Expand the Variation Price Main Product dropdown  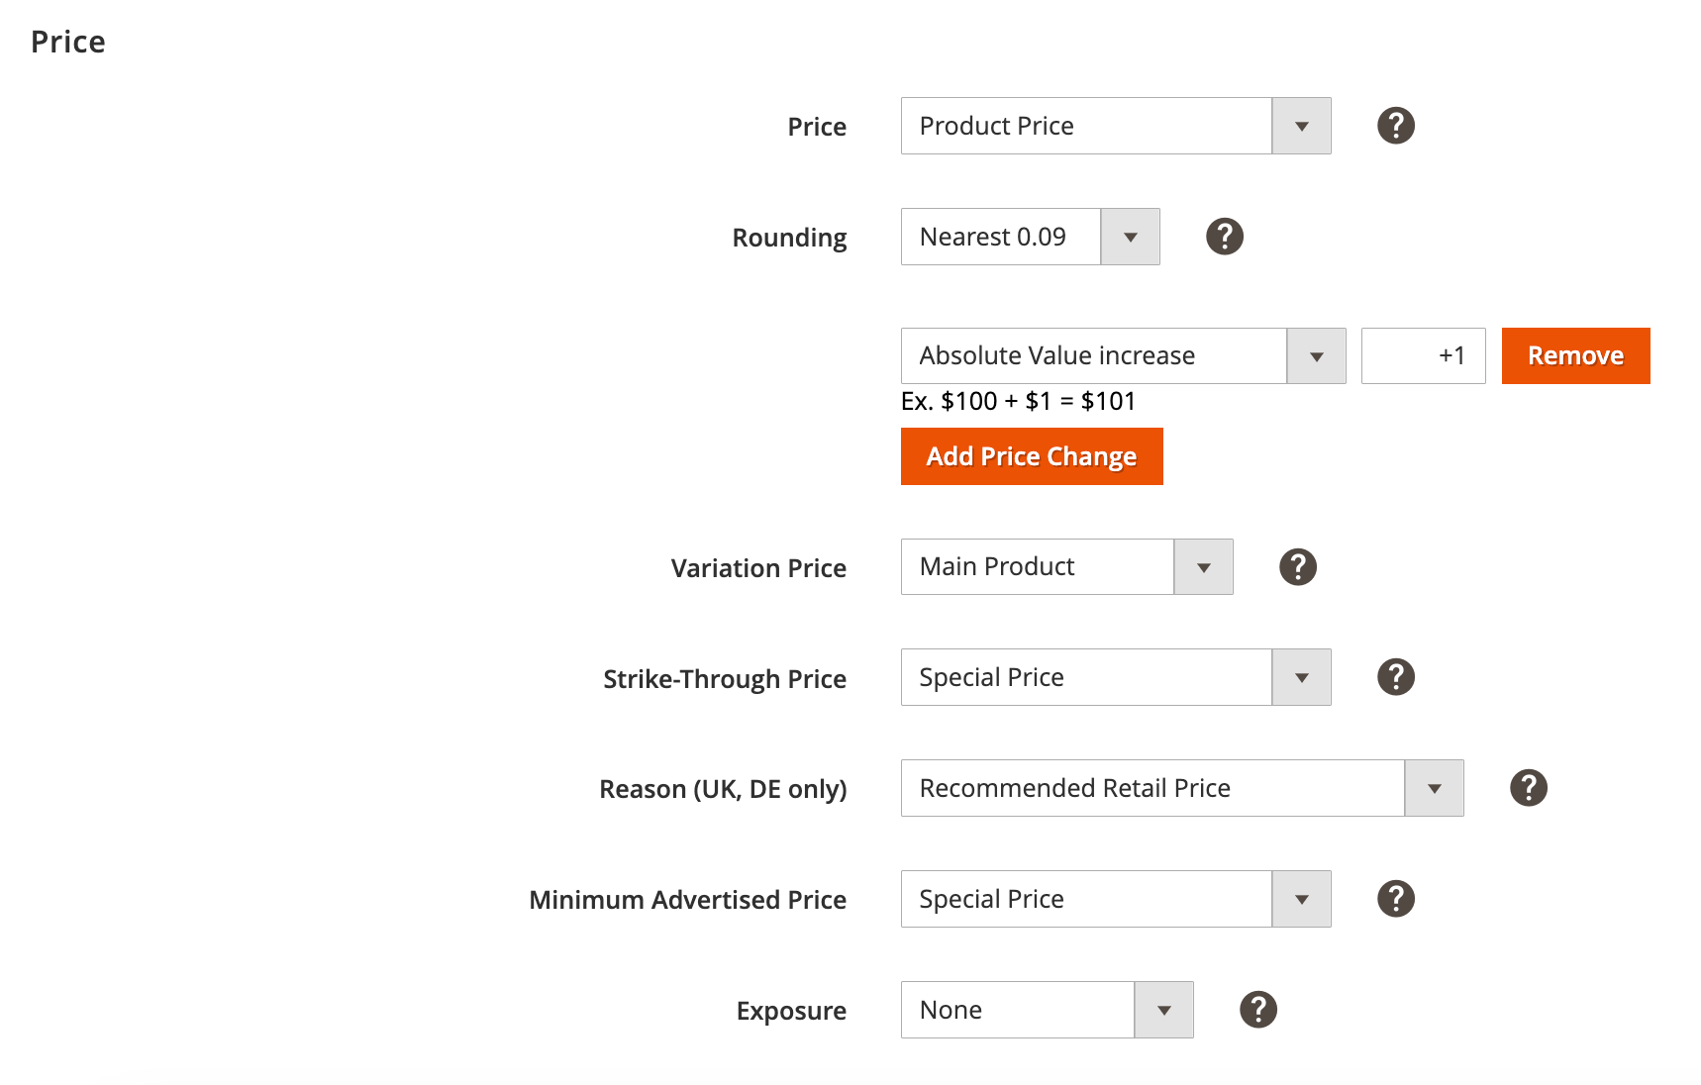pyautogui.click(x=1066, y=567)
